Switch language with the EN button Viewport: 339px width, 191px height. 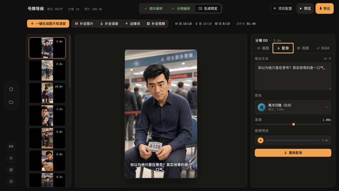pyautogui.click(x=11, y=146)
